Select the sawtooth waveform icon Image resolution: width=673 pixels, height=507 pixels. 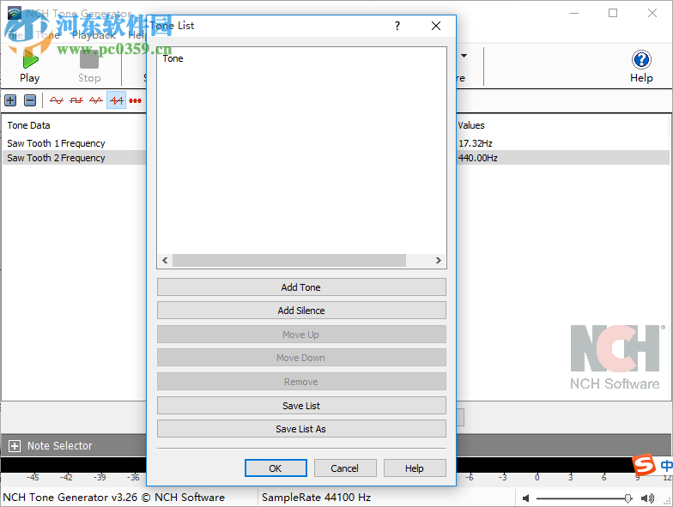pyautogui.click(x=117, y=100)
